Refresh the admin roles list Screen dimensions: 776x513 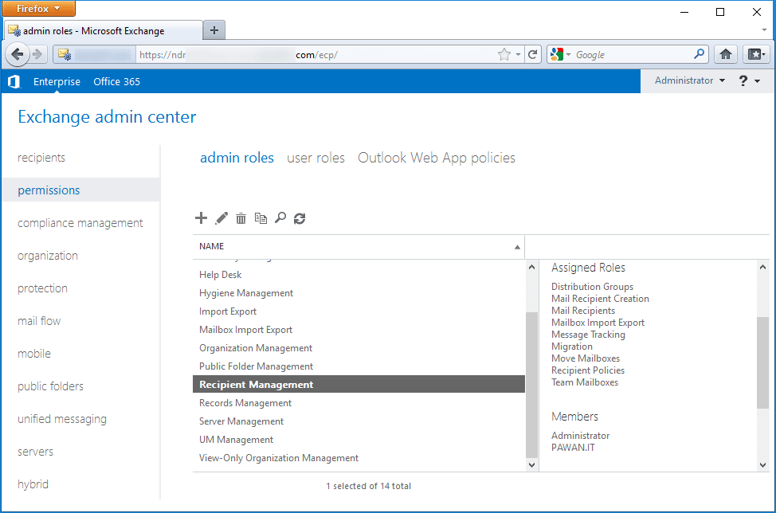(300, 218)
